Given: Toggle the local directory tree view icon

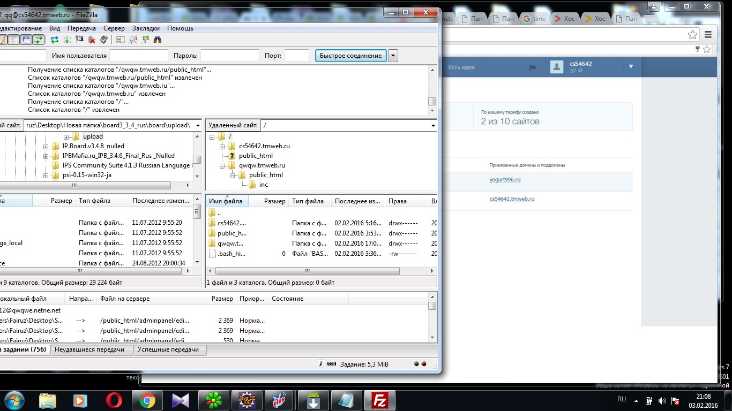Looking at the screenshot, I should [x=14, y=40].
